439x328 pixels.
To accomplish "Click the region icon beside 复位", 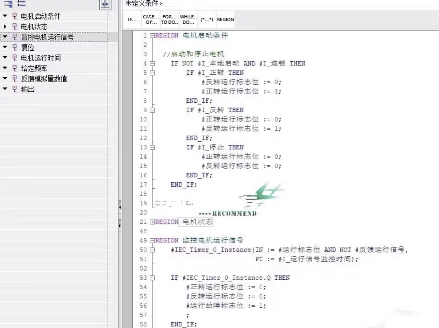I will click(14, 47).
